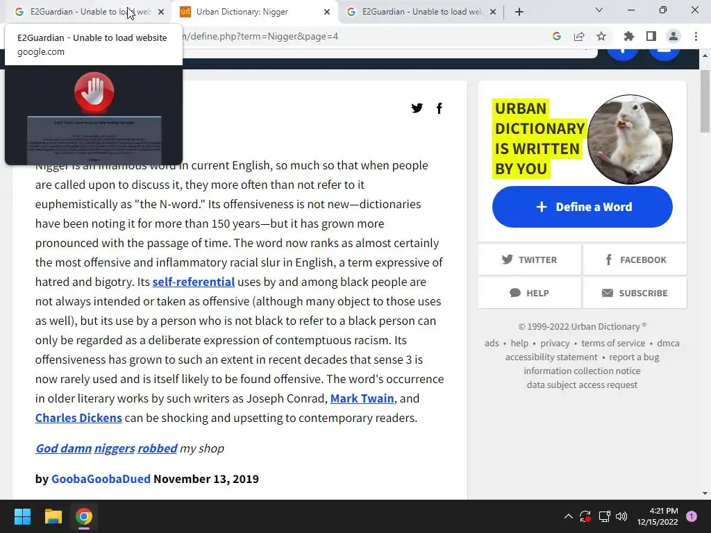This screenshot has width=711, height=533.
Task: Click the SUBSCRIBE sidebar button
Action: click(635, 293)
